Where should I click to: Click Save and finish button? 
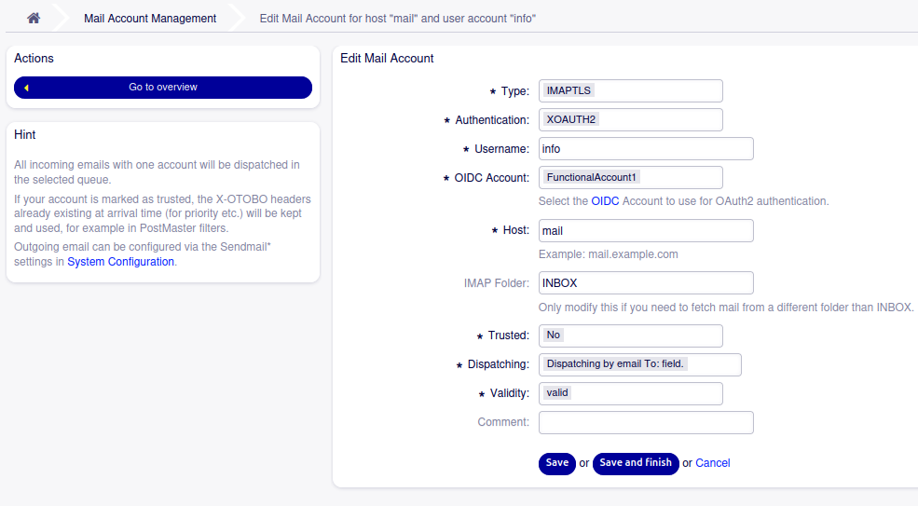(x=636, y=463)
